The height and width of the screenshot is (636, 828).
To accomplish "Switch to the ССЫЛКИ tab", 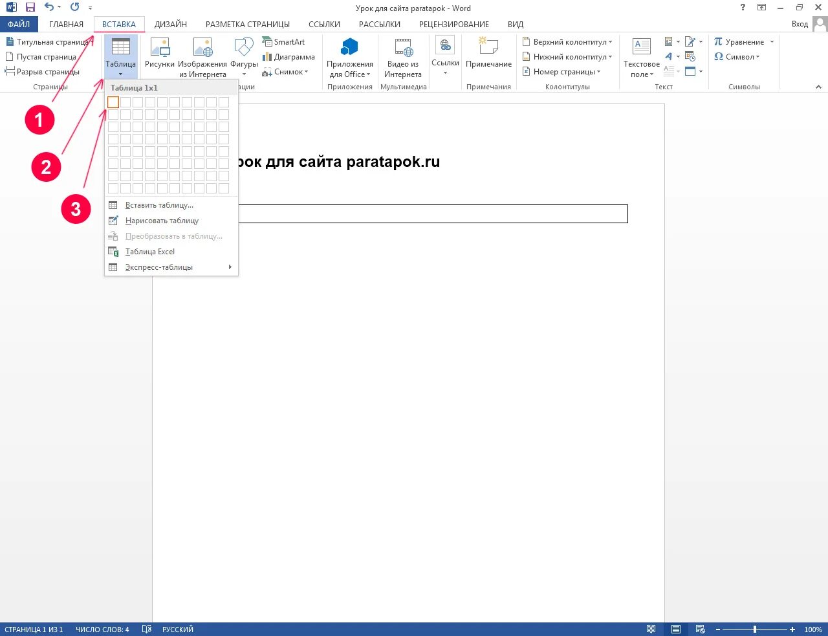I will point(324,24).
